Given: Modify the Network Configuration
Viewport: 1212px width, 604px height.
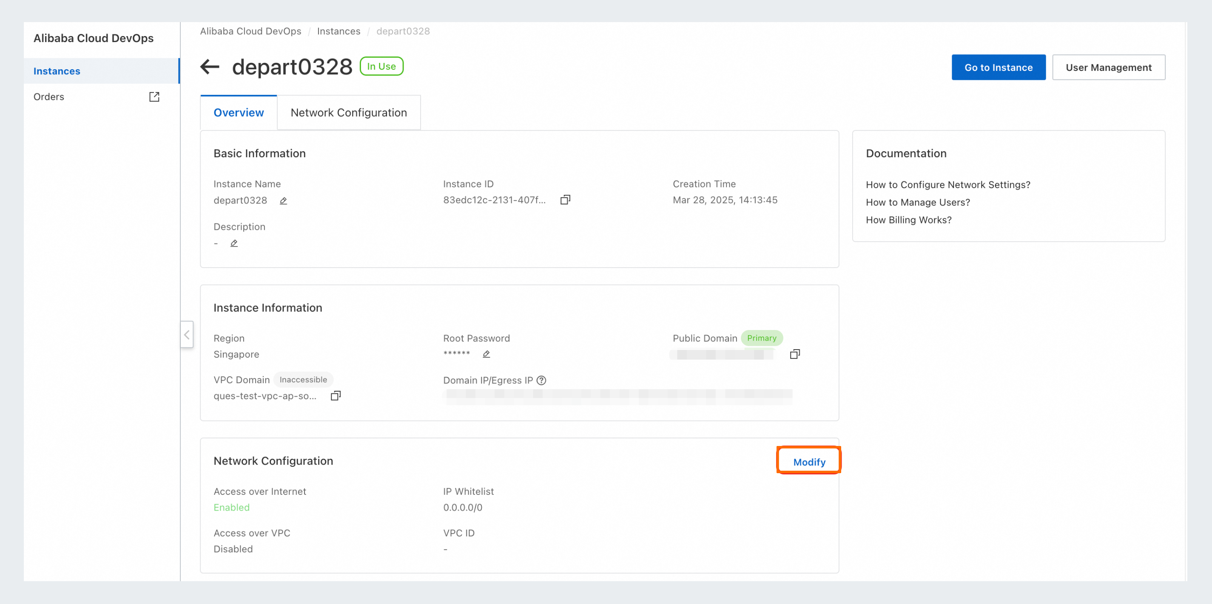Looking at the screenshot, I should tap(809, 462).
